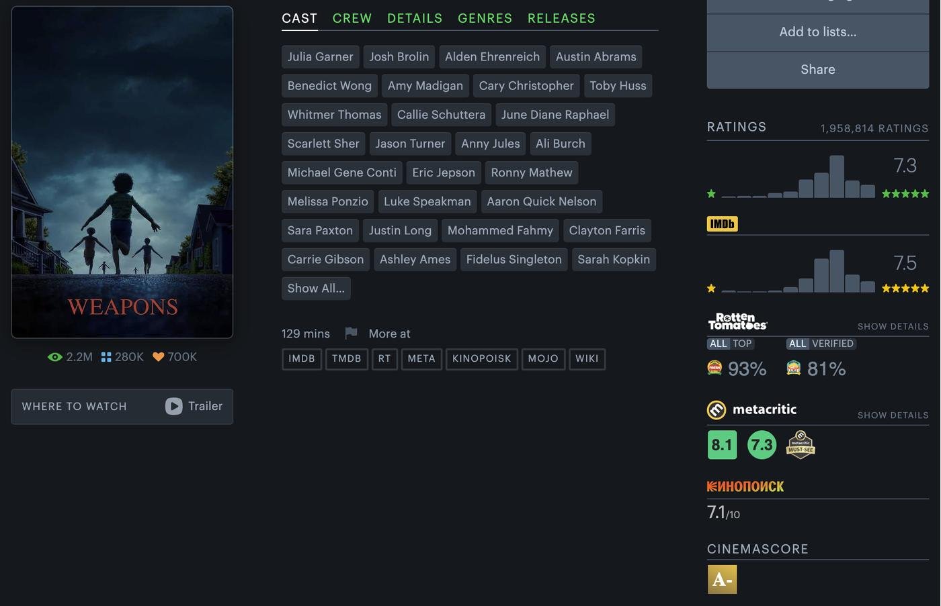Toggle Rotten Tomatoes audience to VERIFIED
The image size is (941, 606).
pos(832,344)
